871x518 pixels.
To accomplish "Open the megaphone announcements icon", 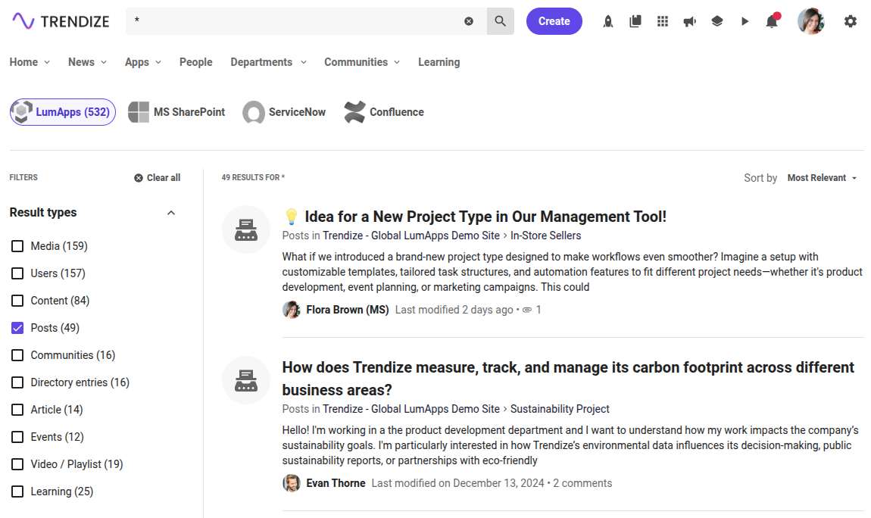I will [690, 21].
